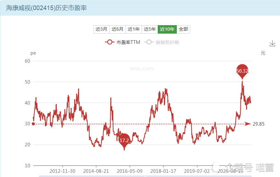Click the 元 right axis label

263,53
